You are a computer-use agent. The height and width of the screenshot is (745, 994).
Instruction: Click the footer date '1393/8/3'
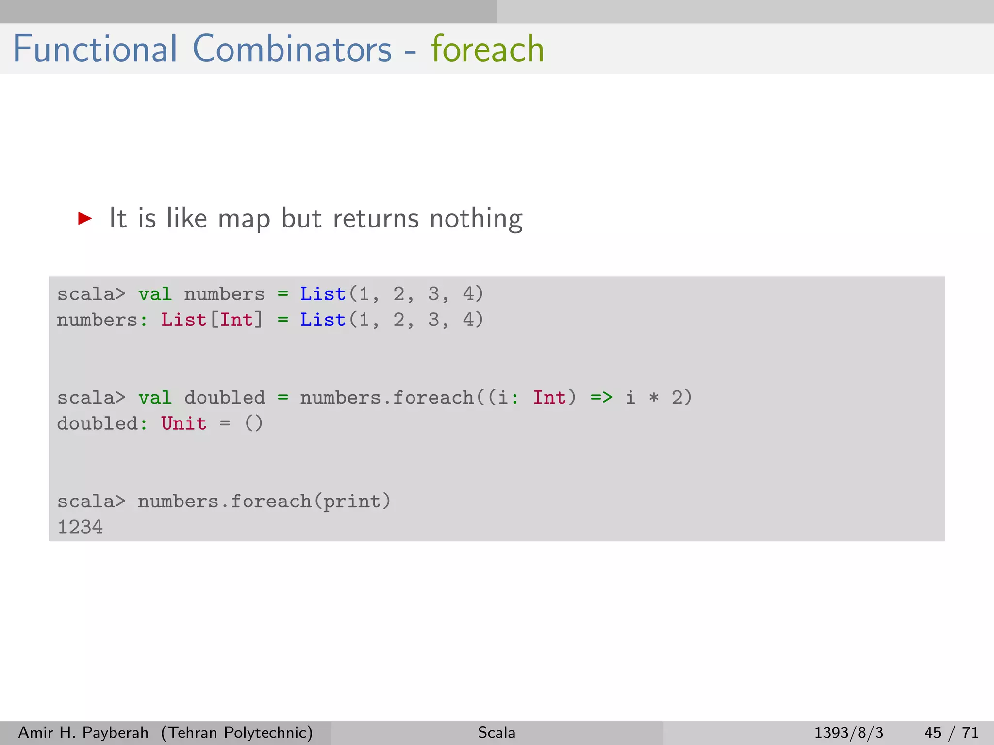click(x=849, y=732)
